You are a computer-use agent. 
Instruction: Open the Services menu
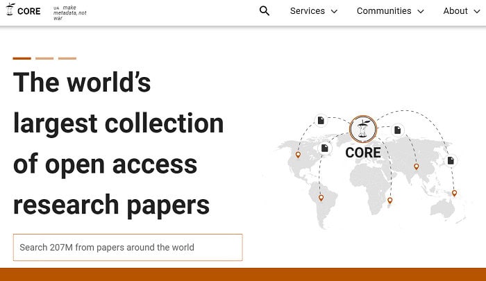tap(308, 11)
